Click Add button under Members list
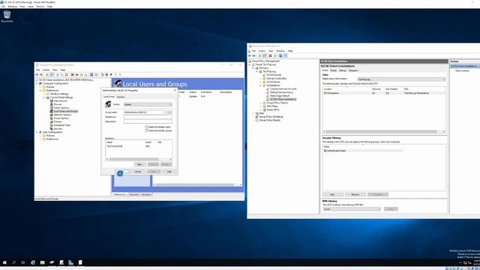Image resolution: width=480 pixels, height=270 pixels. pos(140,164)
